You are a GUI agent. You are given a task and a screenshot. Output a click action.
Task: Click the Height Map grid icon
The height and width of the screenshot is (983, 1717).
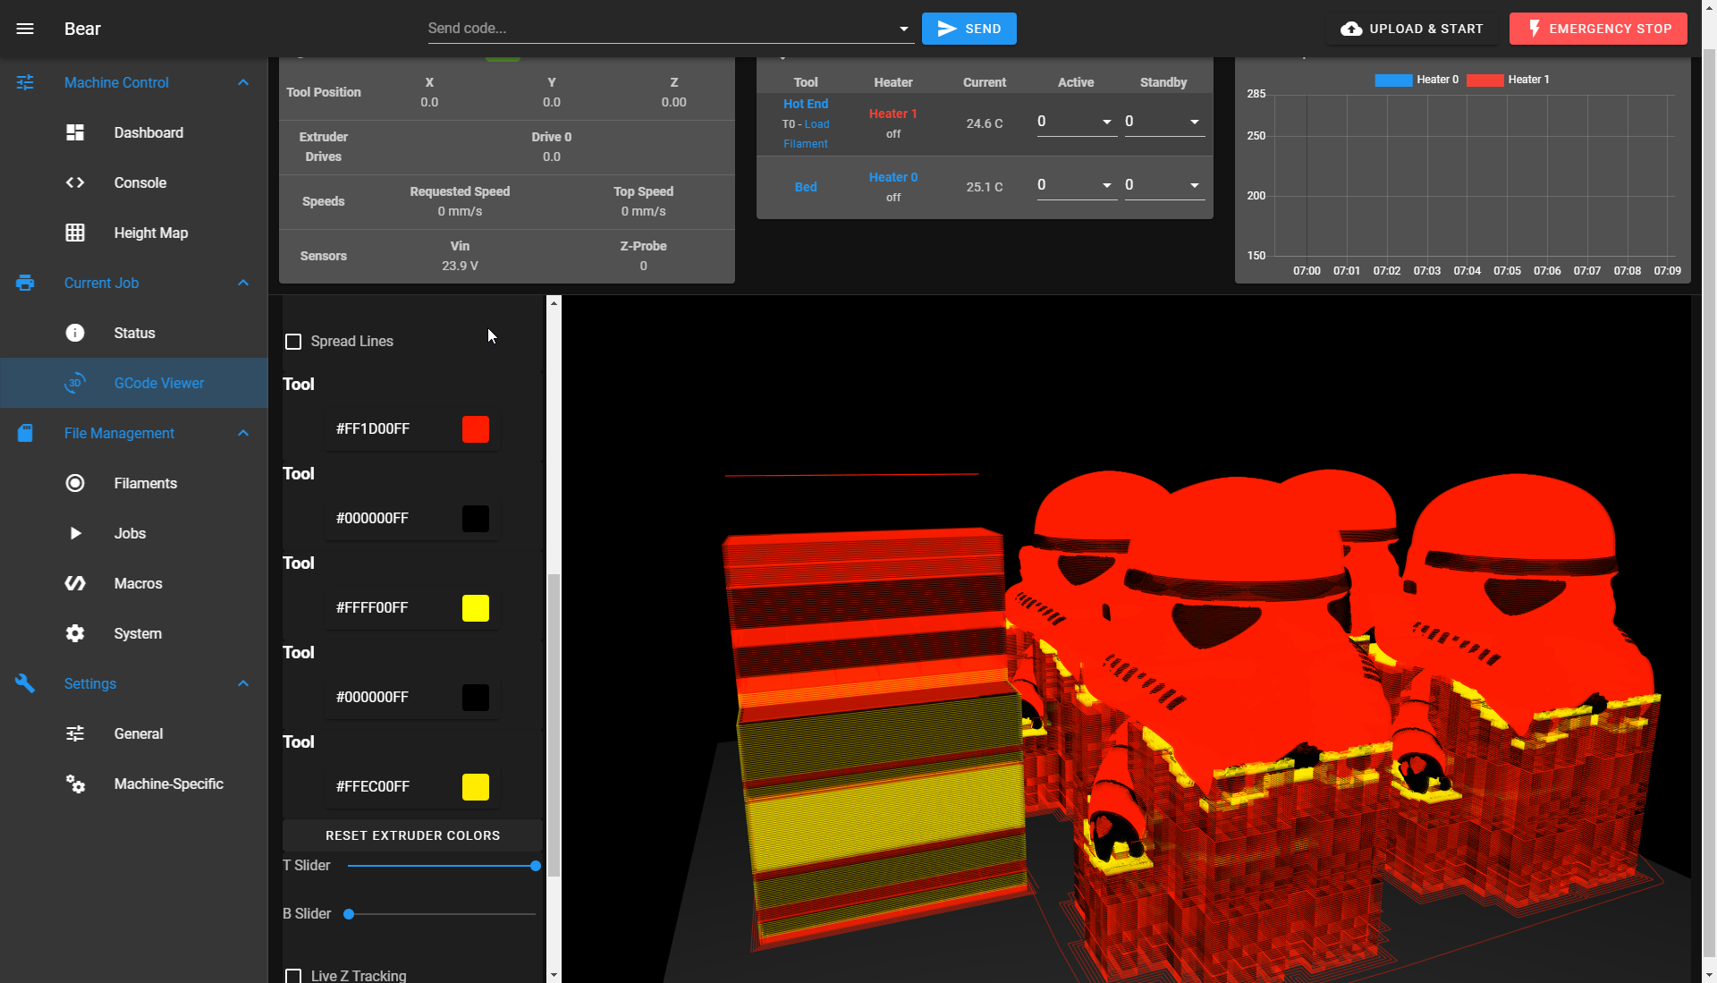click(75, 233)
